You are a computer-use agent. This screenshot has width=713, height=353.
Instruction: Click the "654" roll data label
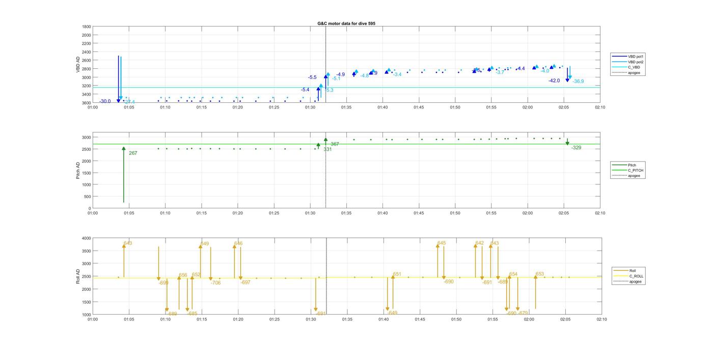click(513, 274)
